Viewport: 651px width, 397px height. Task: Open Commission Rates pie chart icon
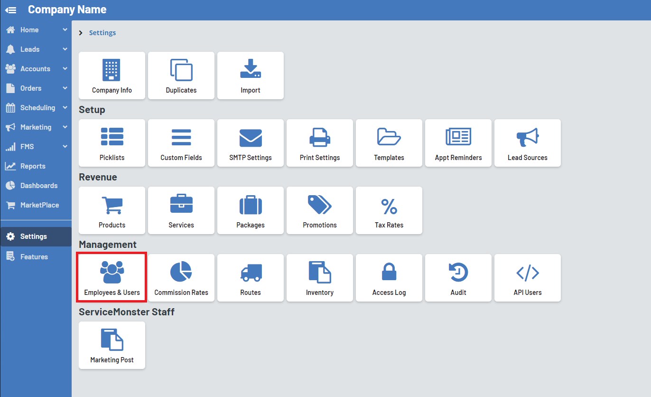(181, 272)
